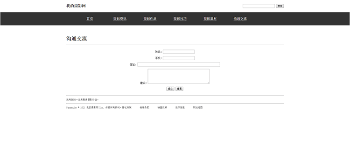350x168 pixels.
Task: Open the 隐私政策 footer link
Action: 126,107
